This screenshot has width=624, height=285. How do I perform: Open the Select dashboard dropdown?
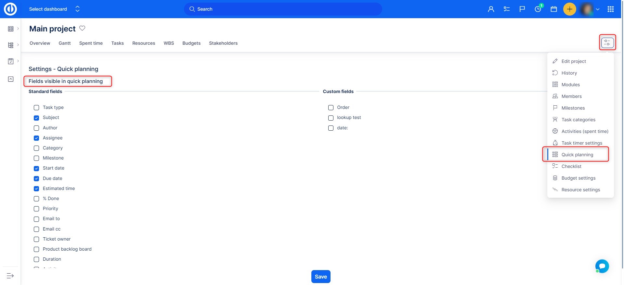tap(54, 9)
